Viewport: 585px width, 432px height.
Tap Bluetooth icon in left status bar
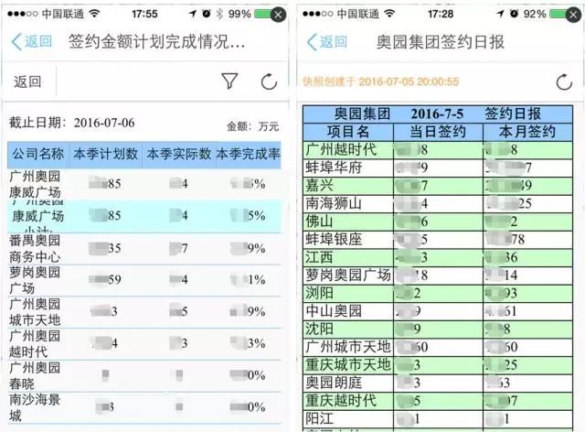219,15
